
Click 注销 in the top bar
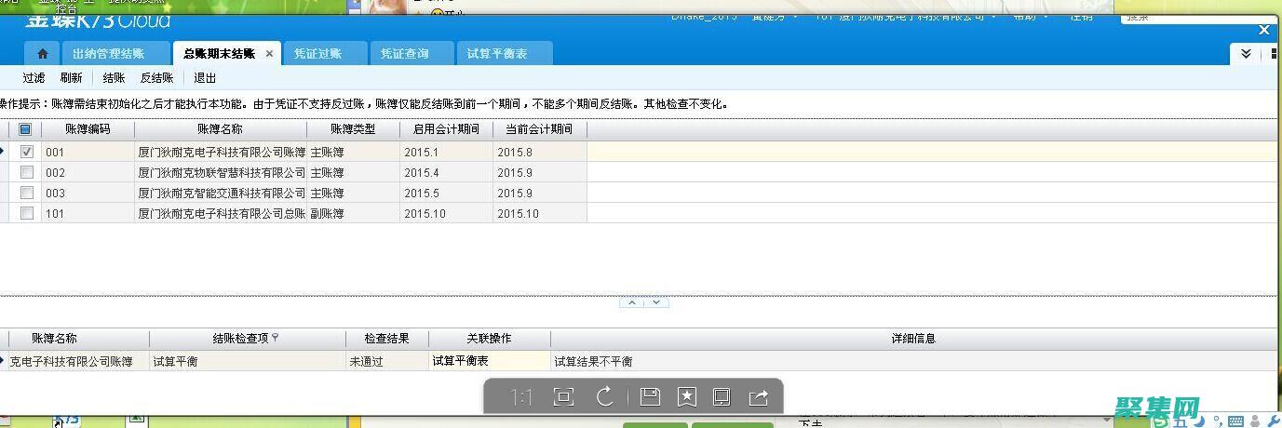click(1082, 16)
